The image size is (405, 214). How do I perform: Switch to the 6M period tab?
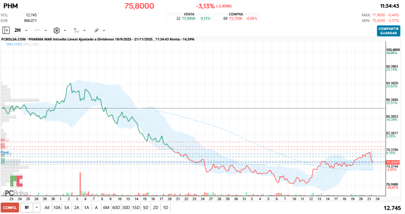click(x=106, y=208)
